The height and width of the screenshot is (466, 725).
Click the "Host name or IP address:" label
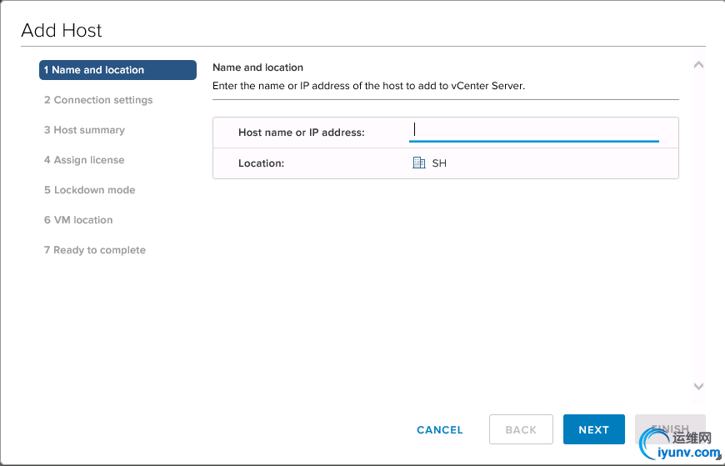[x=302, y=133]
